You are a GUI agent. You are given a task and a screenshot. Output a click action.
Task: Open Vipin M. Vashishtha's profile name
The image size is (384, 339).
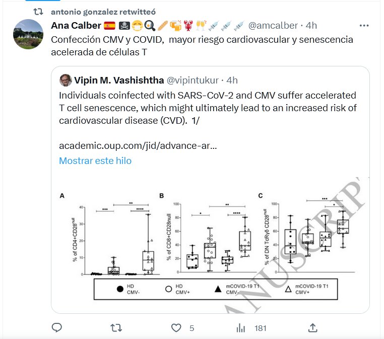point(119,80)
